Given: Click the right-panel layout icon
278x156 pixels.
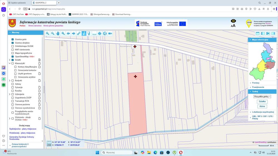Looking at the screenshot, I should point(273,34).
